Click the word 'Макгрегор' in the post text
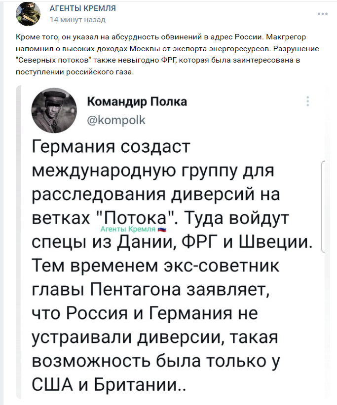Image resolution: width=337 pixels, height=405 pixels. (x=286, y=37)
